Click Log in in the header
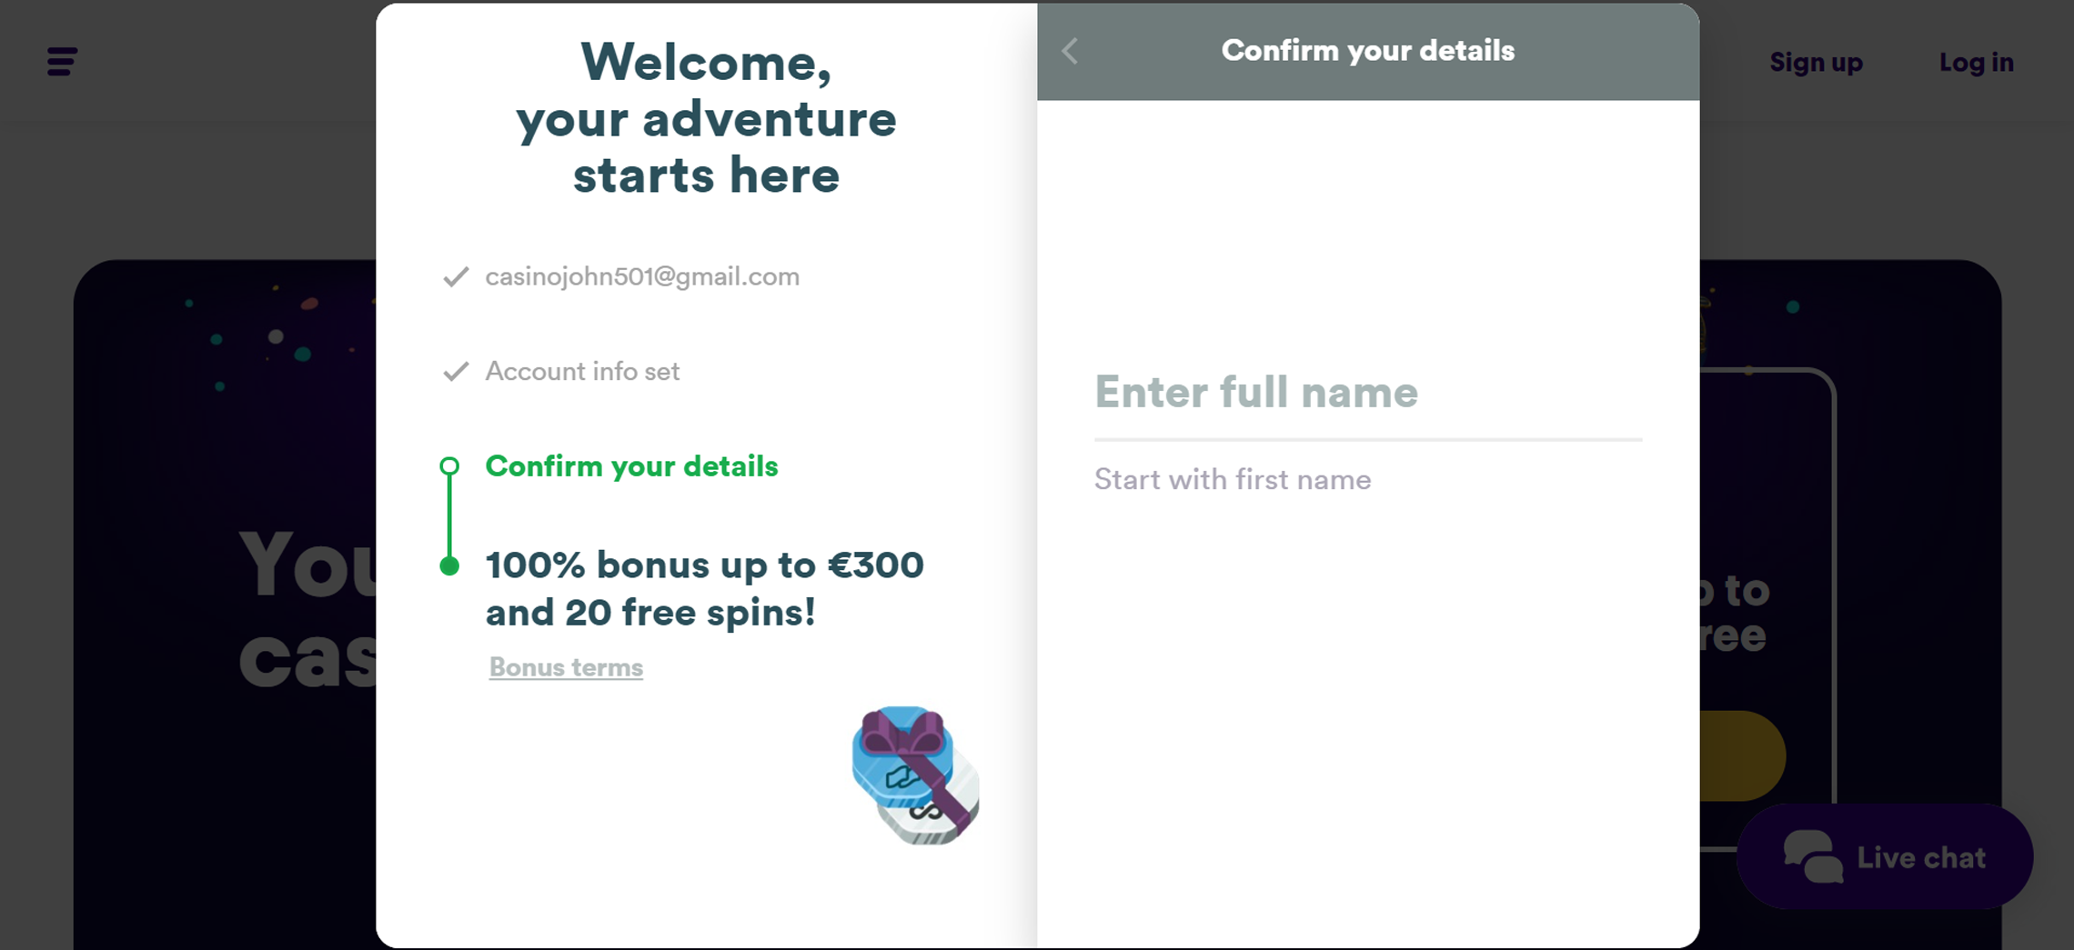2074x950 pixels. 1977,62
